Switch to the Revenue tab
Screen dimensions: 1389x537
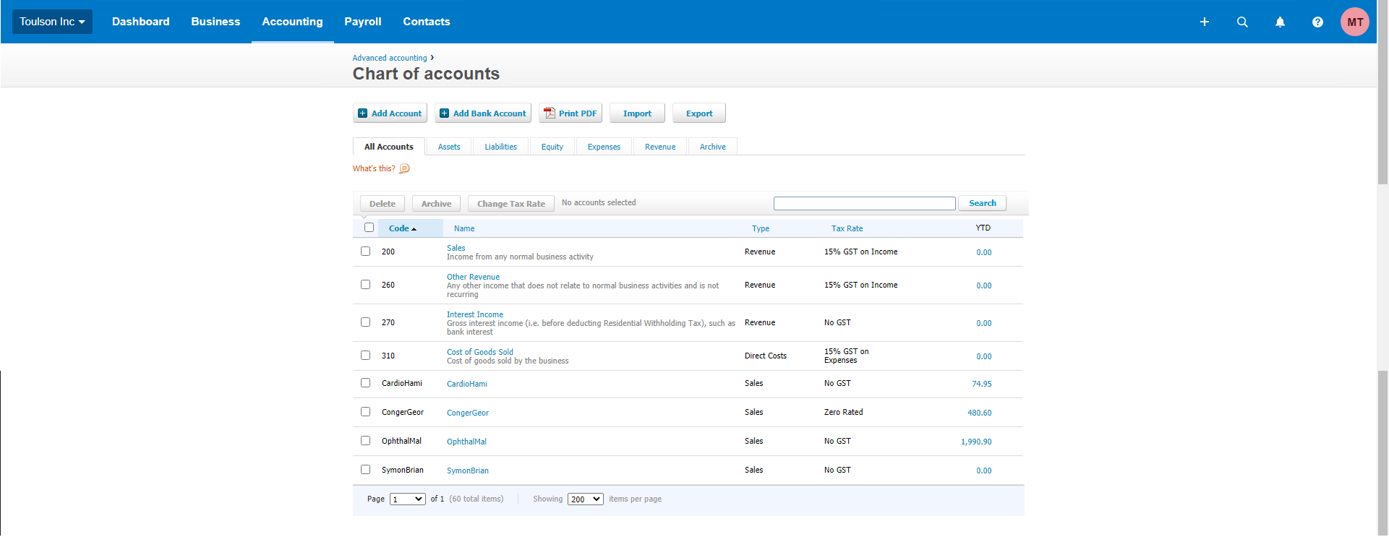pos(660,147)
